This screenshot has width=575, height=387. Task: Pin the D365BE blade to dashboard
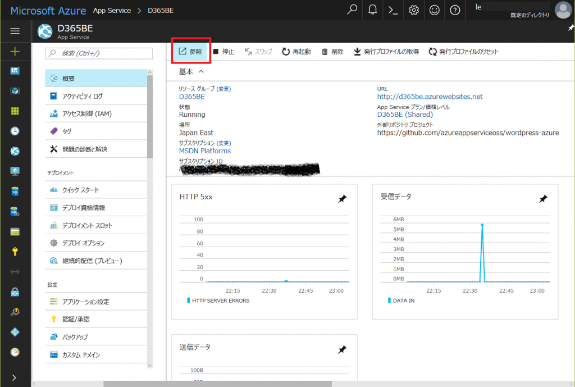571,28
